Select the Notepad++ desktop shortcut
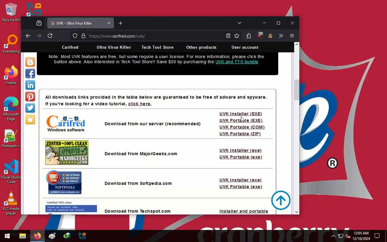Viewport: 387px width, 242px height. (11, 139)
